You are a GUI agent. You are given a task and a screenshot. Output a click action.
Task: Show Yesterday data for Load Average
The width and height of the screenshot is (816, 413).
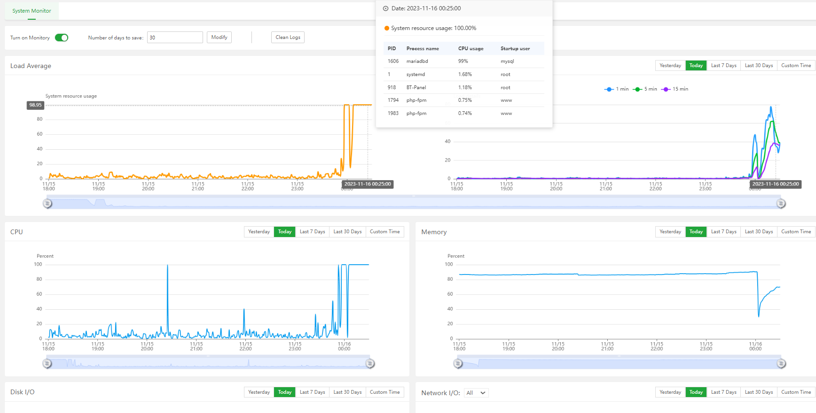point(670,66)
